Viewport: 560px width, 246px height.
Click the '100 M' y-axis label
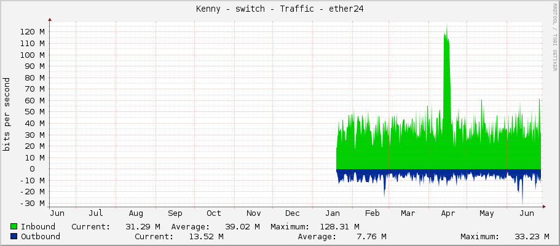(x=32, y=55)
